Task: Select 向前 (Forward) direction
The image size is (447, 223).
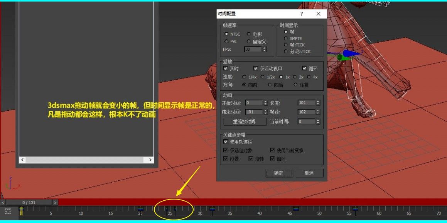Action: coord(244,85)
